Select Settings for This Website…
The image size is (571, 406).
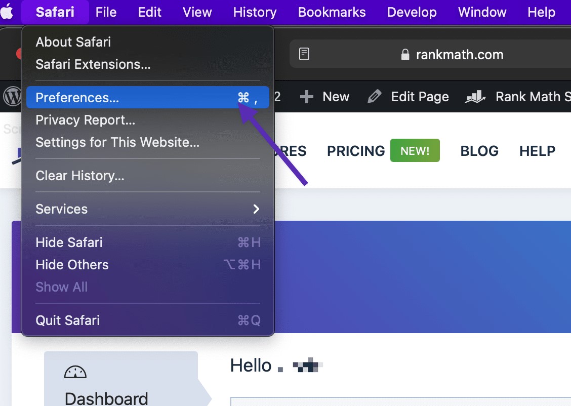(148, 142)
